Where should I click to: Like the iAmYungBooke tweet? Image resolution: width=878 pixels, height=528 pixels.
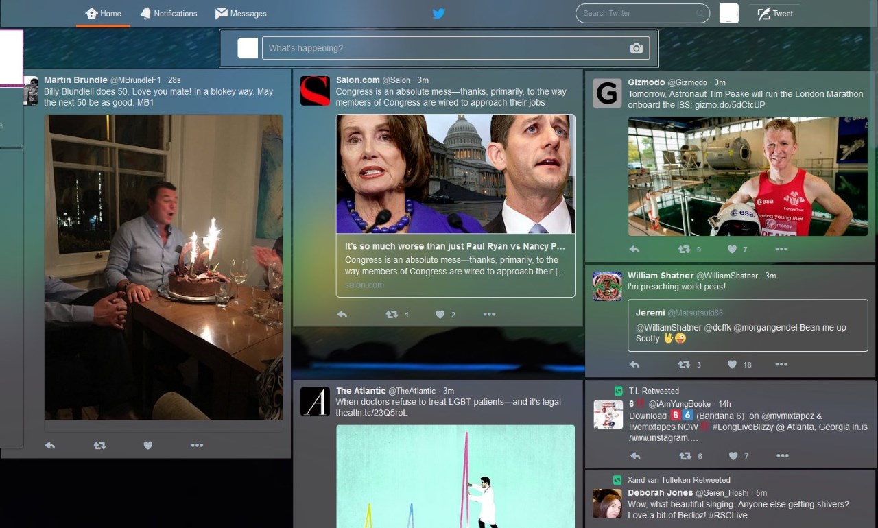click(733, 456)
